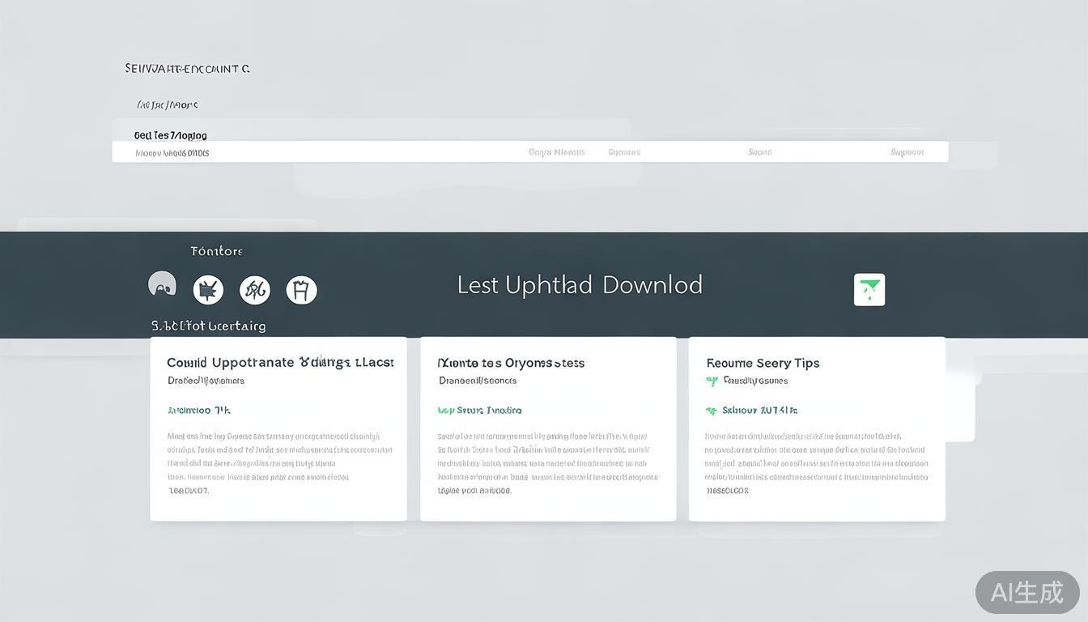This screenshot has height=622, width=1088.
Task: Click the second white circular icon in banner
Action: pos(208,289)
